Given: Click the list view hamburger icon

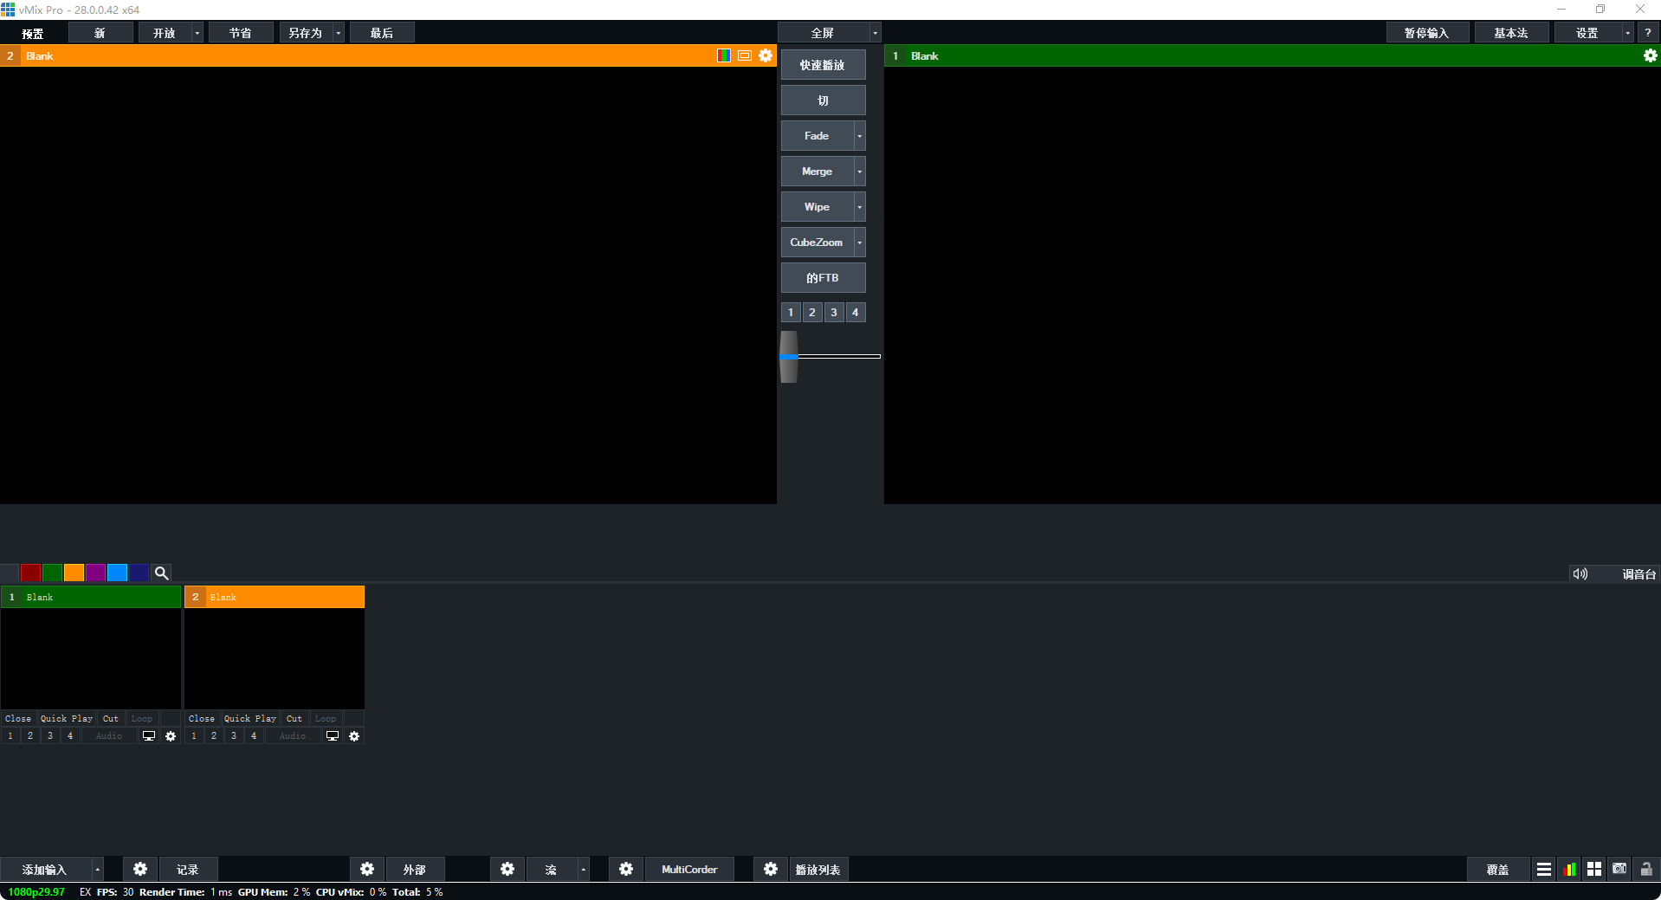Looking at the screenshot, I should [x=1544, y=869].
